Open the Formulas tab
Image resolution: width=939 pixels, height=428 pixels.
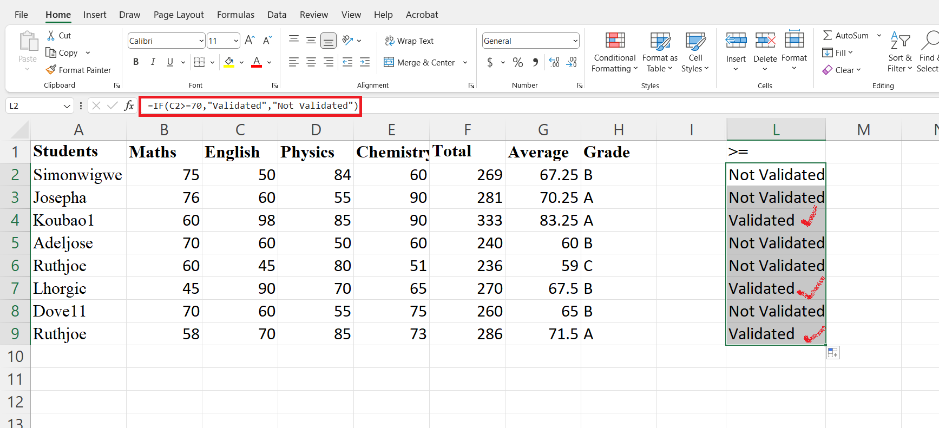(235, 15)
